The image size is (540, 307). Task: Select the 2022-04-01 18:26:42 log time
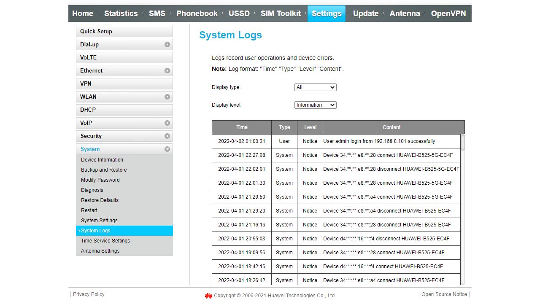[x=242, y=280]
